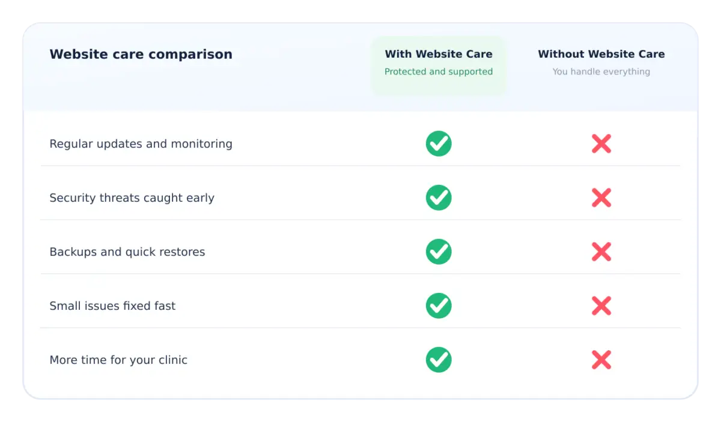Viewport: 721px width, 422px height.
Task: Click green checkmark for Small issues fixed fast
Action: (x=439, y=306)
